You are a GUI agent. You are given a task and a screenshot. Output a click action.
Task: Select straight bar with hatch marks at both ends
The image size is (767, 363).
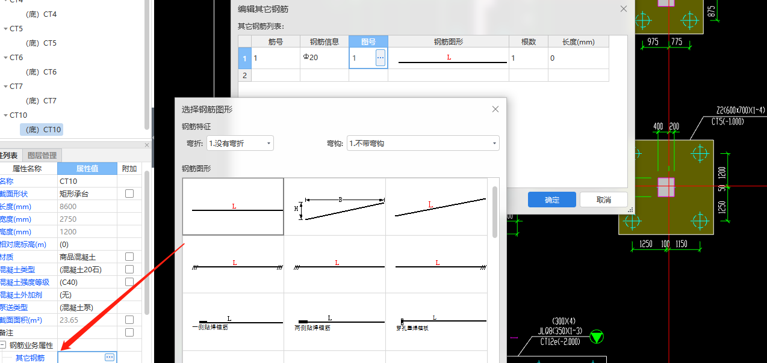coord(234,264)
